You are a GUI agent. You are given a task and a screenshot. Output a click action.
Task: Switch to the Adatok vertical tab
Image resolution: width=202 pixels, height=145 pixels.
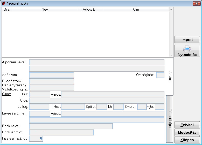(x=170, y=77)
